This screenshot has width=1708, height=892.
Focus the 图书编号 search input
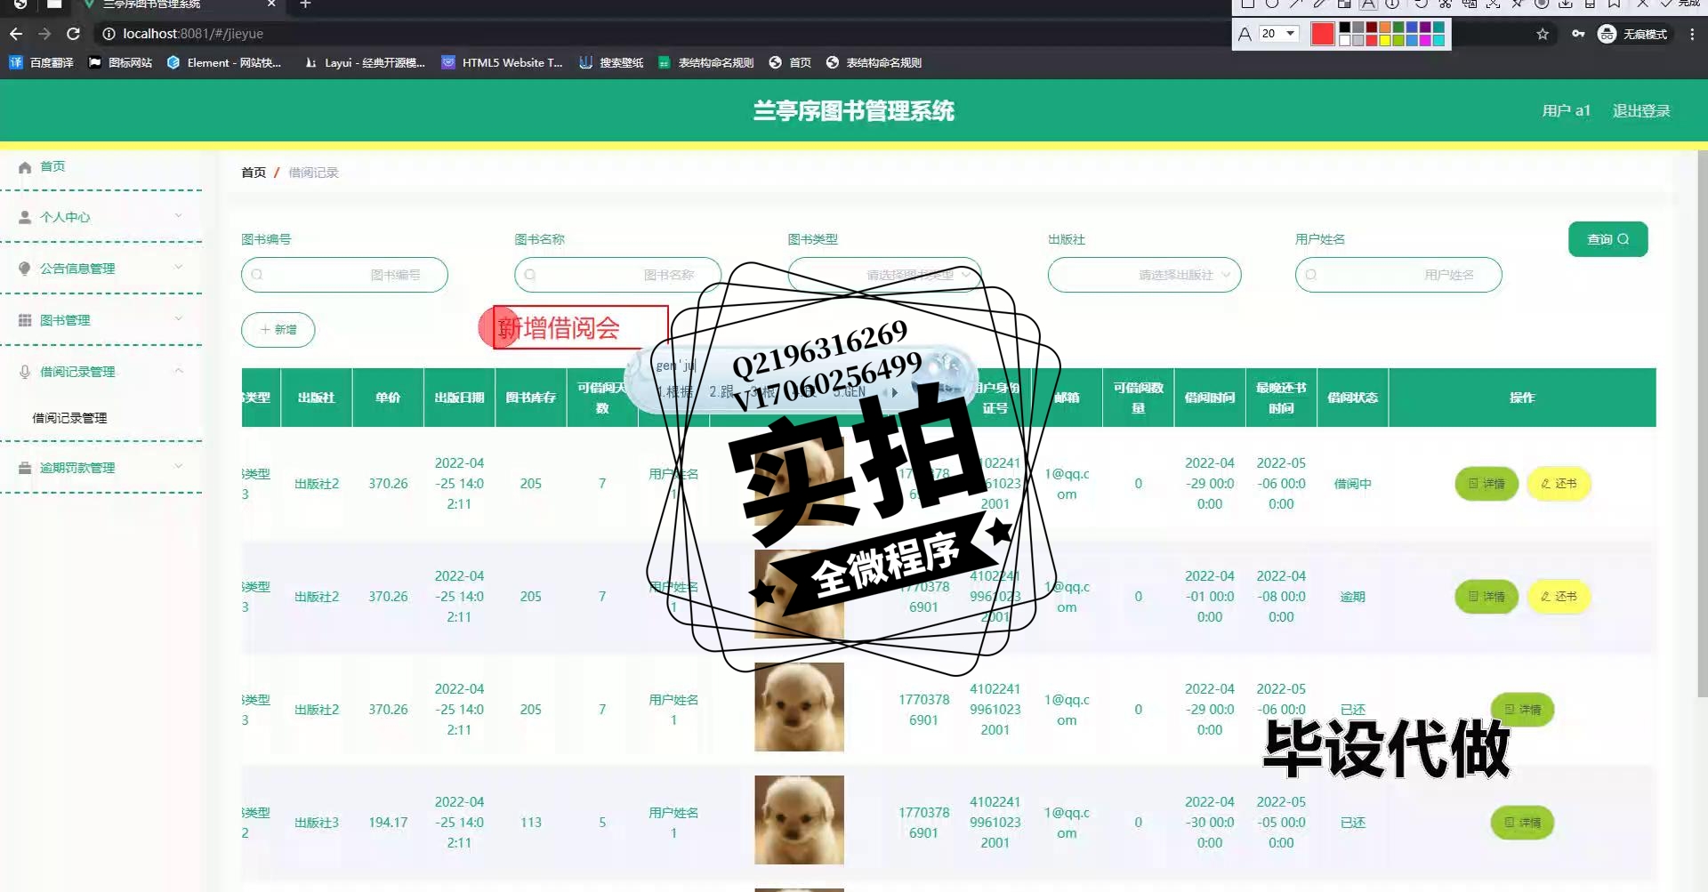[x=344, y=275]
